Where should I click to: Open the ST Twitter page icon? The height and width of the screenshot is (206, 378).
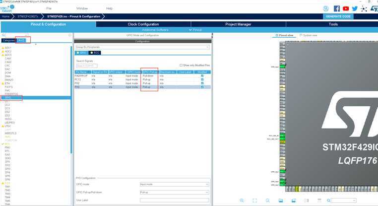(x=355, y=8)
